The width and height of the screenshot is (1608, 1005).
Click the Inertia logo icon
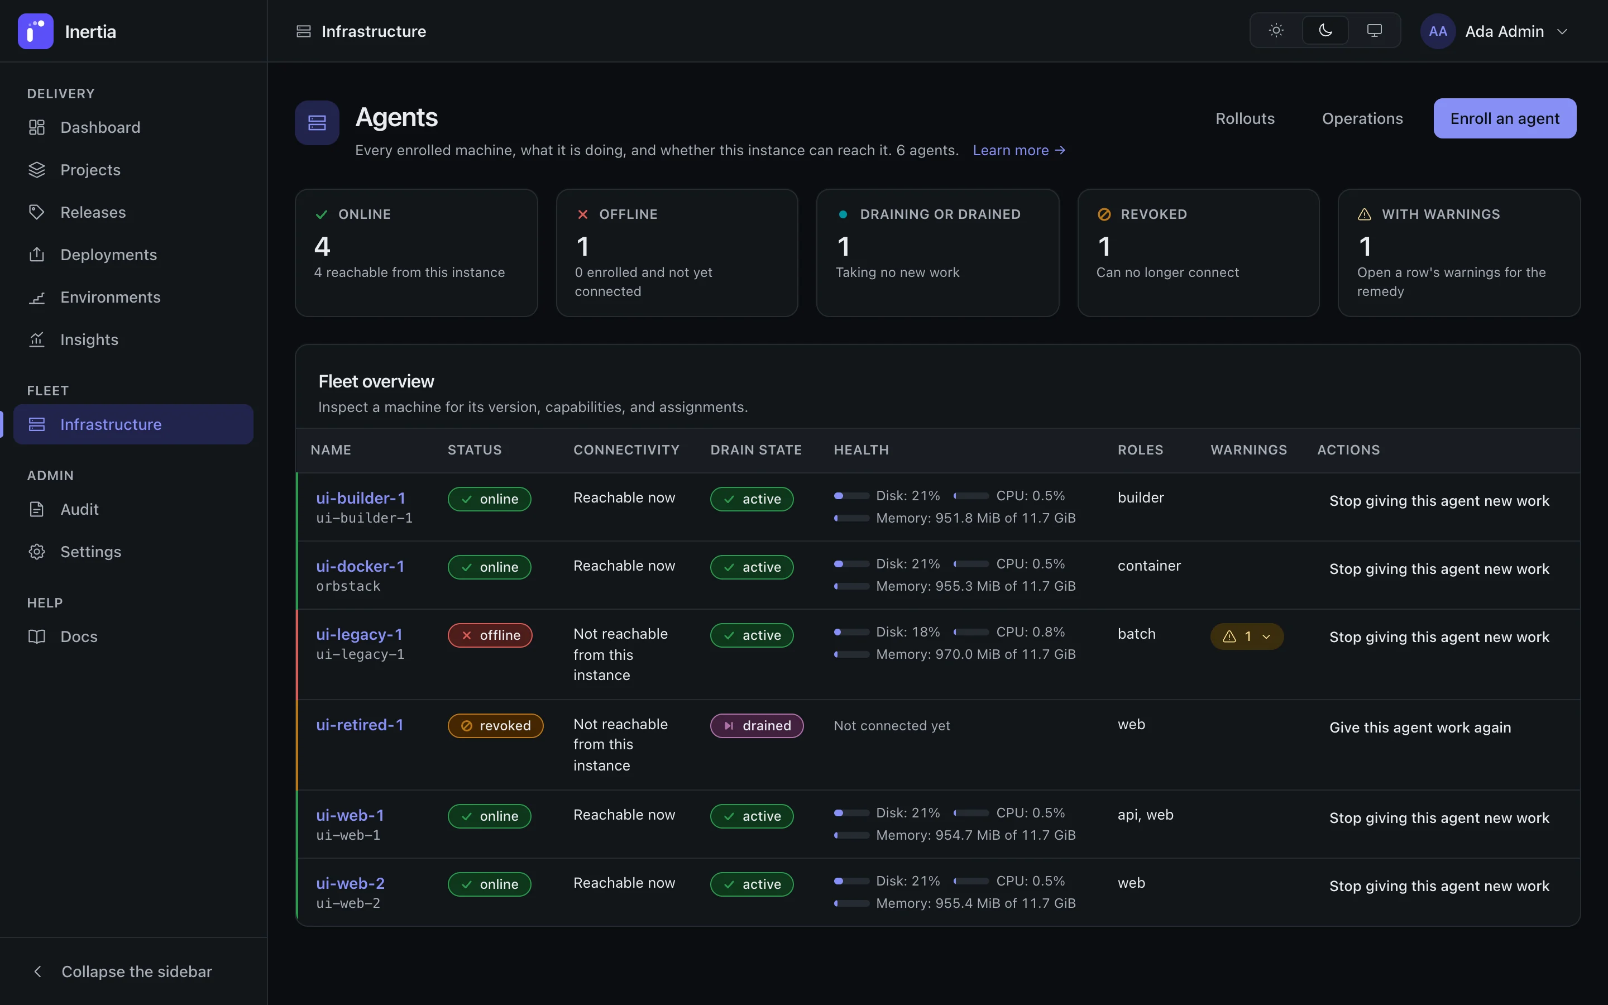(x=35, y=31)
